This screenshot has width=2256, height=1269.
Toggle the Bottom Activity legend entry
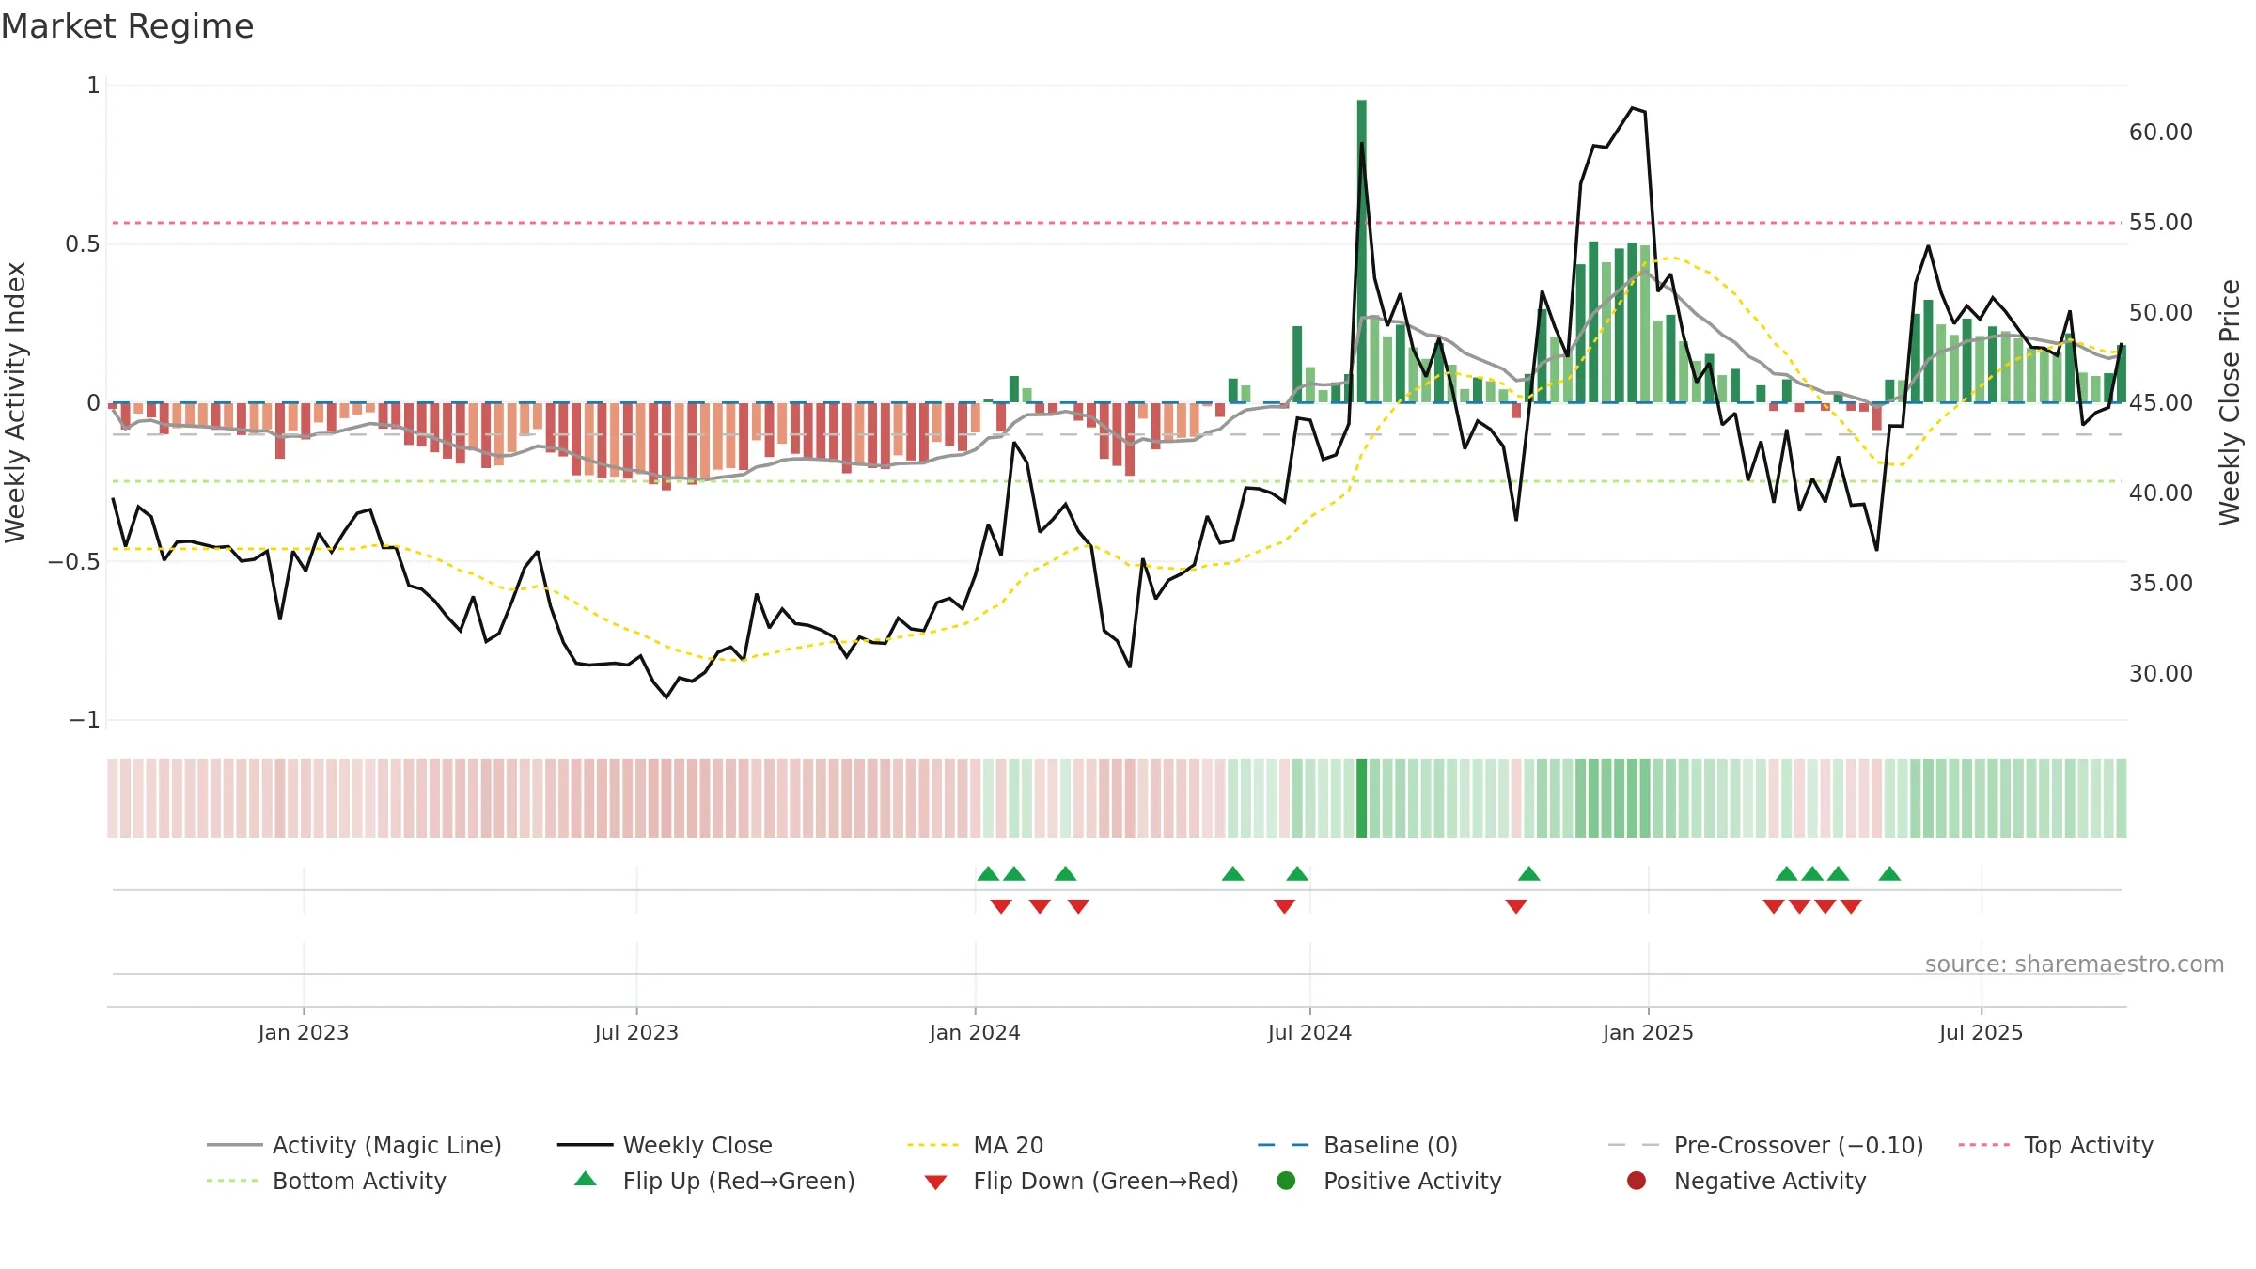click(326, 1181)
